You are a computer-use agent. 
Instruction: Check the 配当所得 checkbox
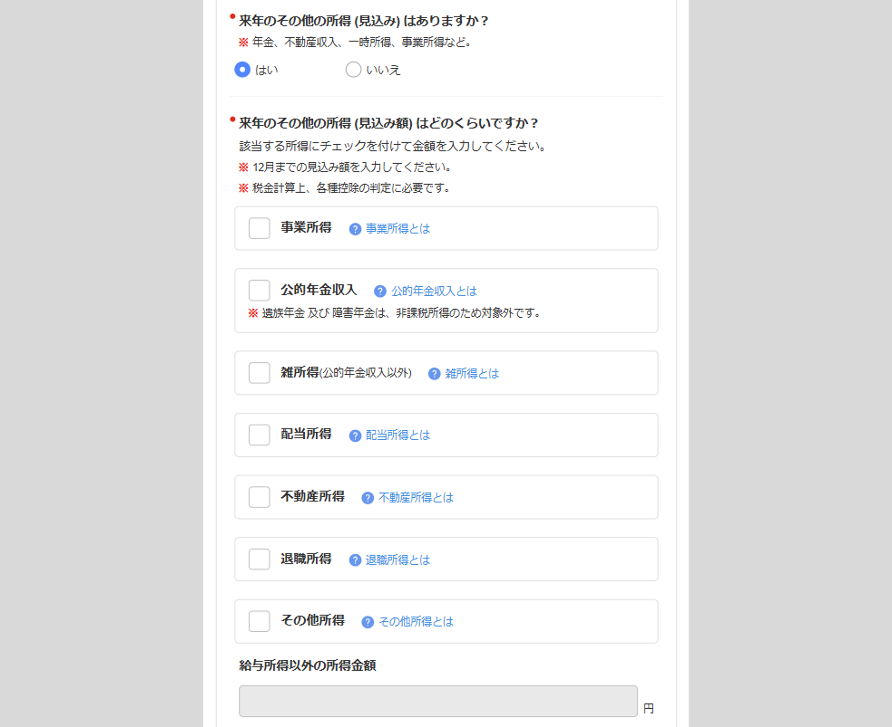[x=259, y=435]
